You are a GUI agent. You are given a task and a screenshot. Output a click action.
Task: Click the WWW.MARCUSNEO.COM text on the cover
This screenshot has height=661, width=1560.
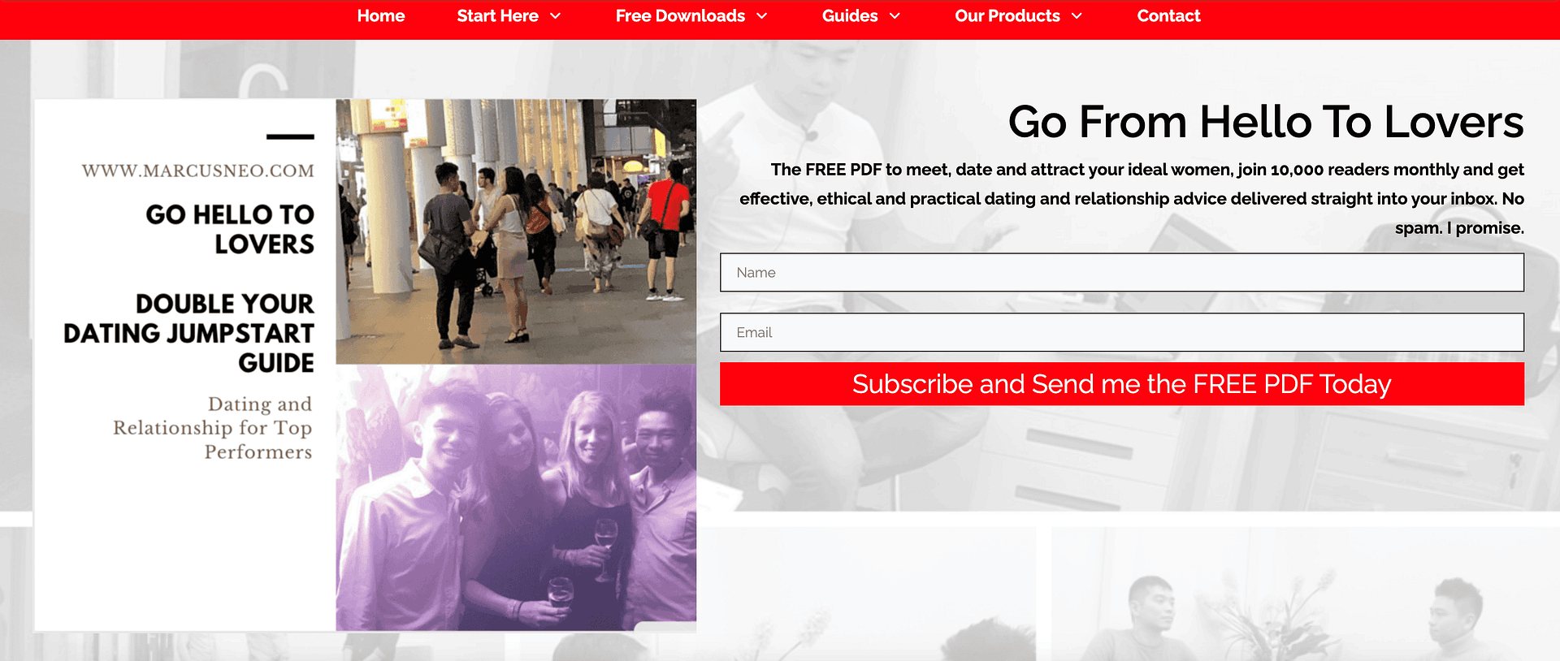coord(197,171)
